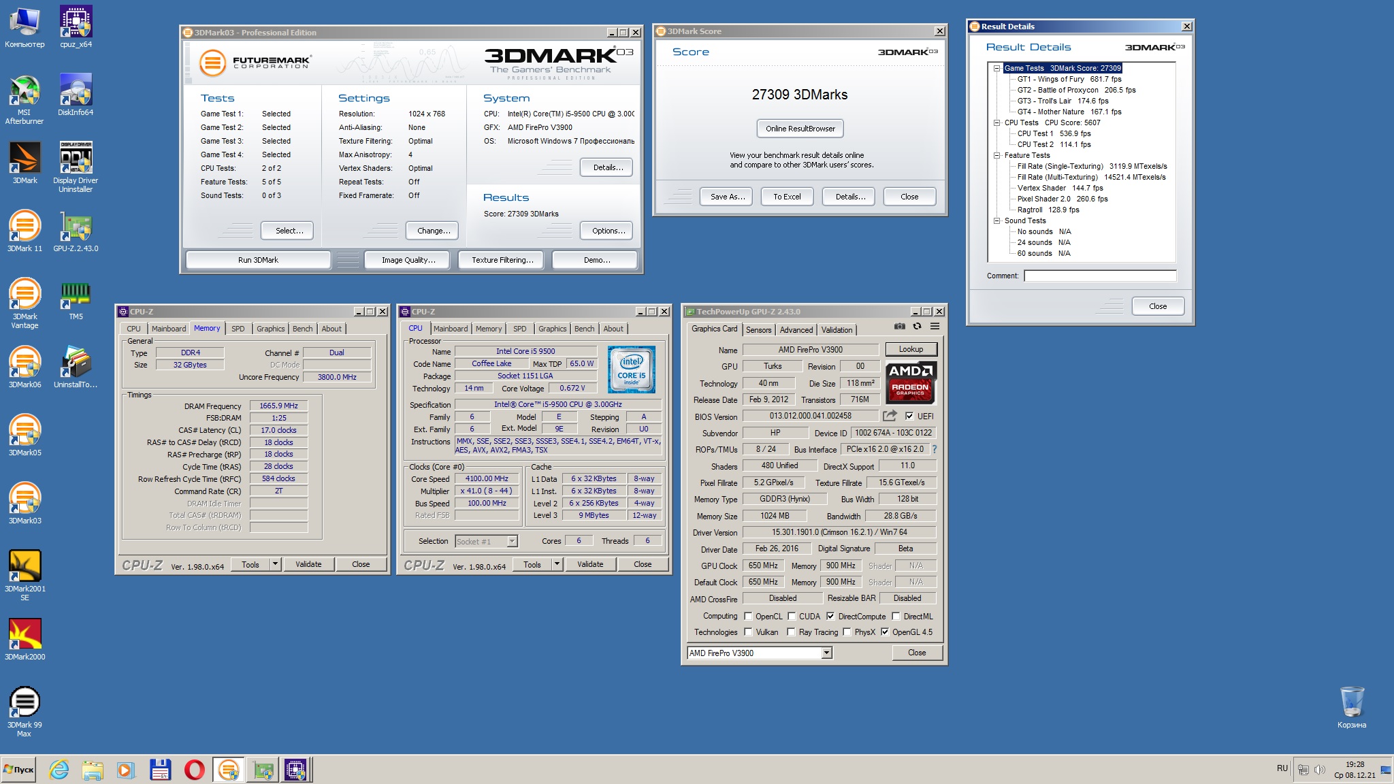Click the Пуск Start button
This screenshot has width=1394, height=784.
pos(18,770)
